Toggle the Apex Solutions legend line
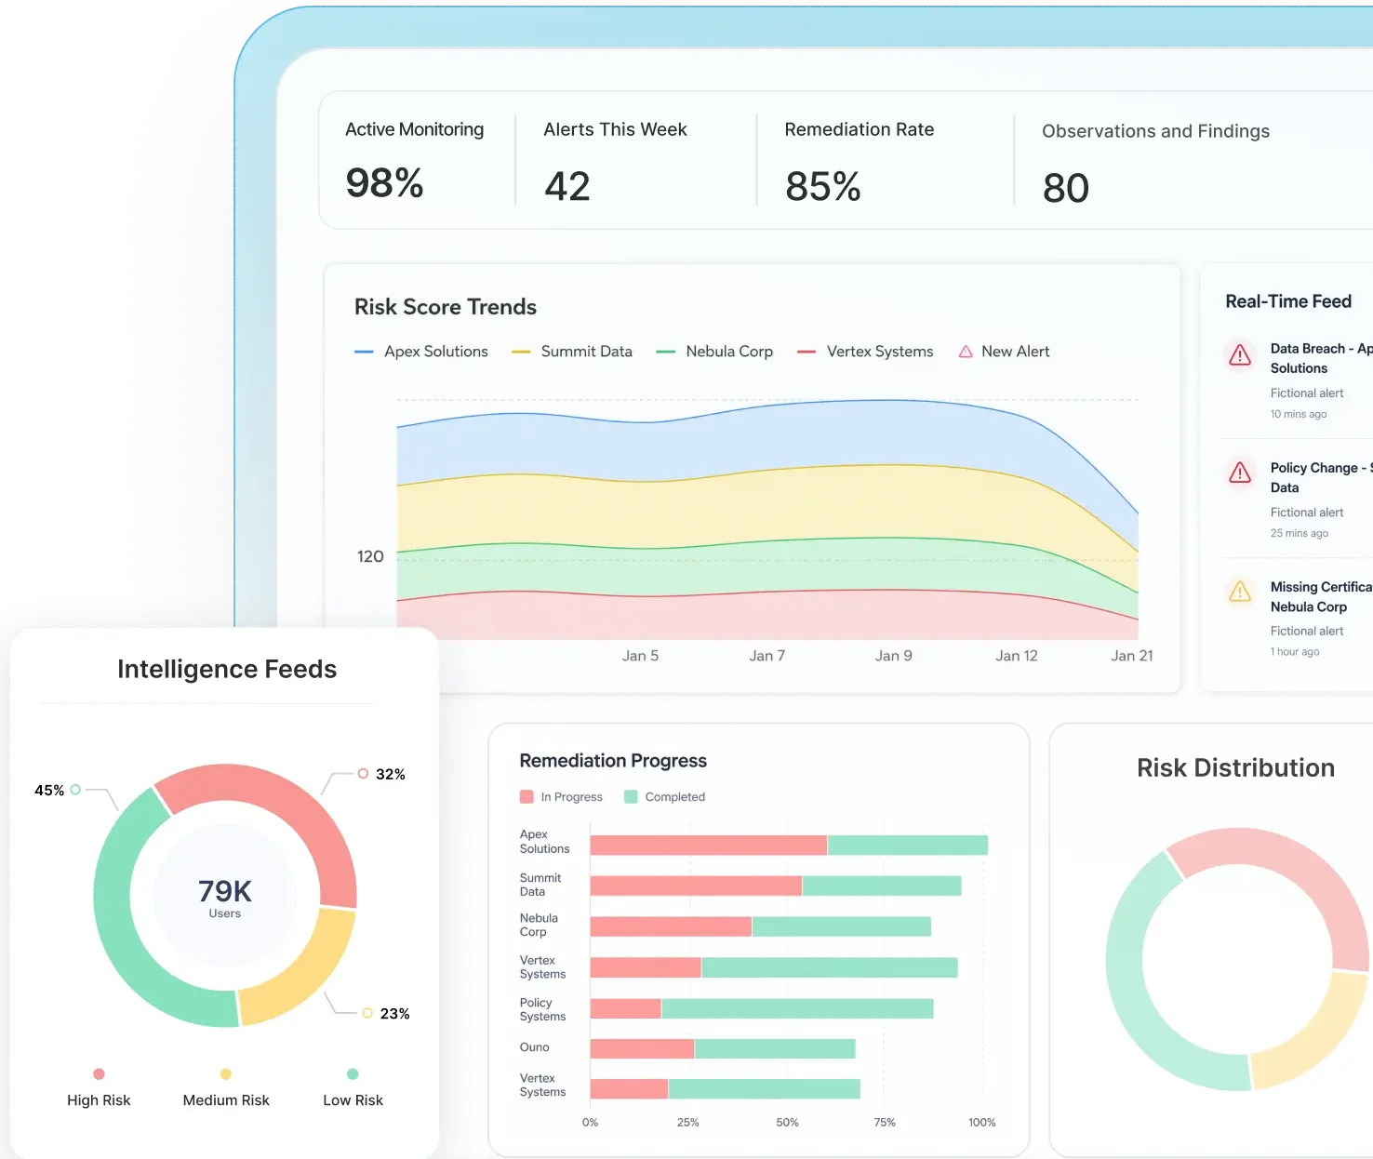Screen dimensions: 1373x1159 tap(364, 352)
